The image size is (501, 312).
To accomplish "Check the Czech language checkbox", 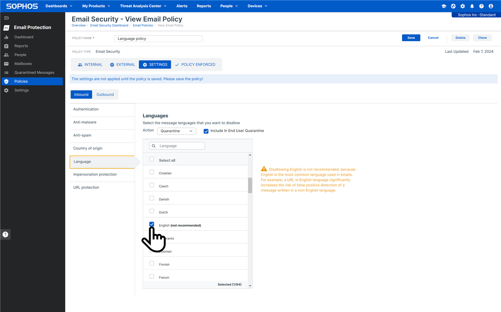I will [152, 185].
